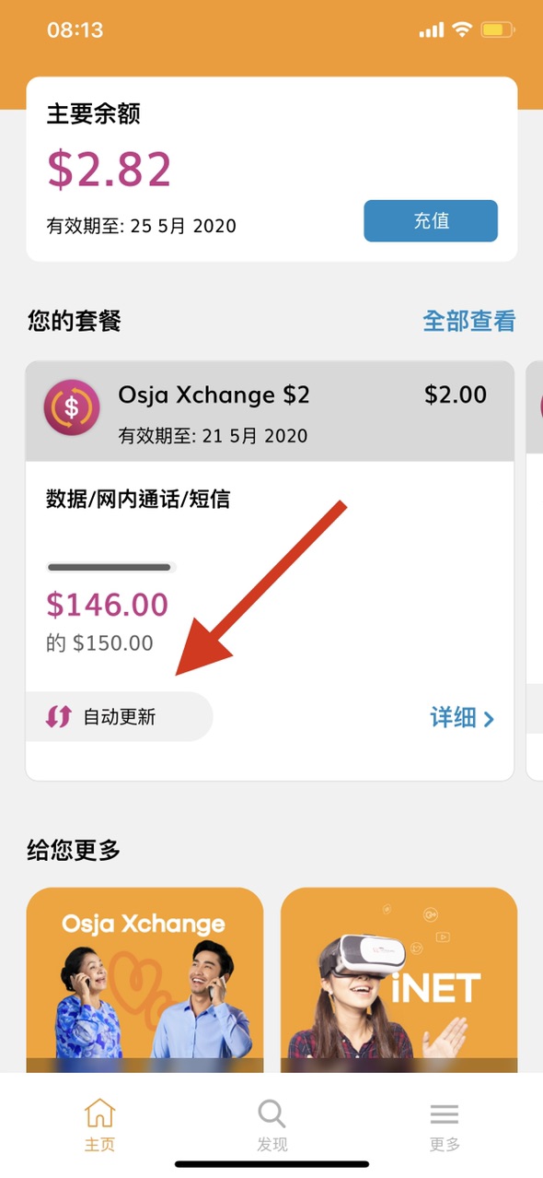Toggle the 自动更新 auto-renew pill
The height and width of the screenshot is (1178, 543).
(x=119, y=716)
